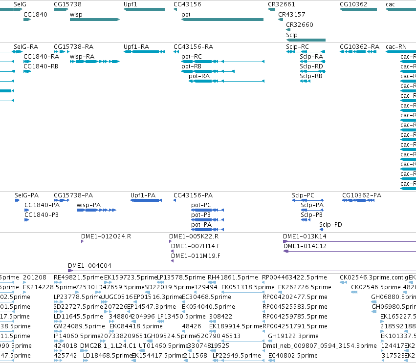Select the wisp-PA protein label

(x=88, y=205)
